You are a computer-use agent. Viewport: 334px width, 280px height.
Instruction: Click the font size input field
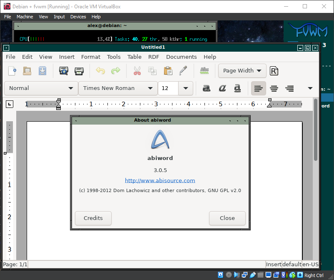[168, 88]
